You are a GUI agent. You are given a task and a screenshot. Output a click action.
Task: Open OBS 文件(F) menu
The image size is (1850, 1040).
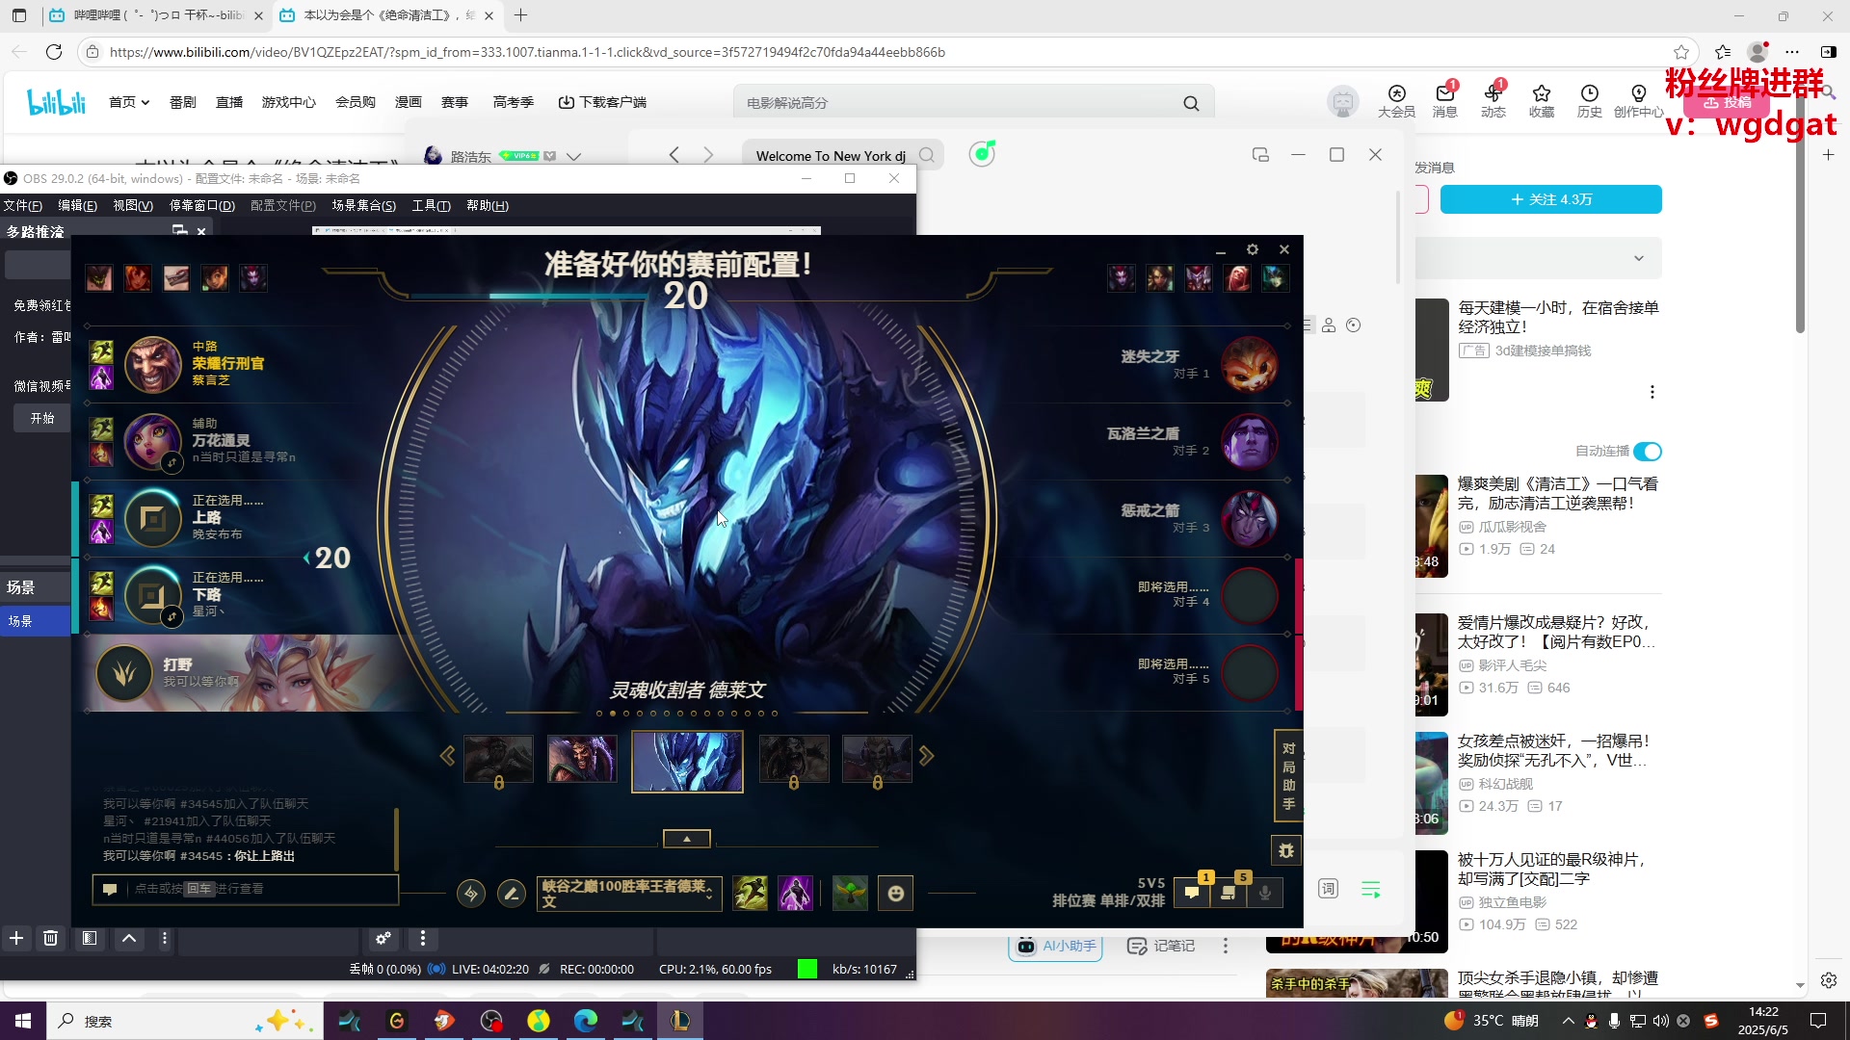click(x=23, y=205)
